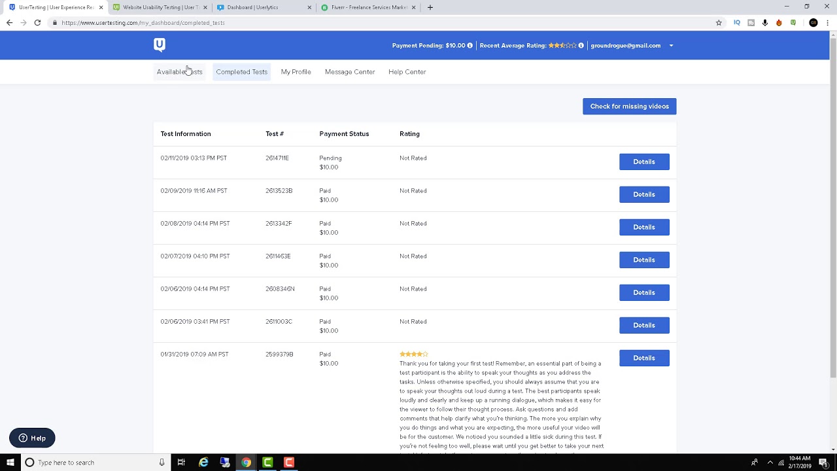837x471 pixels.
Task: View Details for test 2611003C
Action: pos(644,325)
